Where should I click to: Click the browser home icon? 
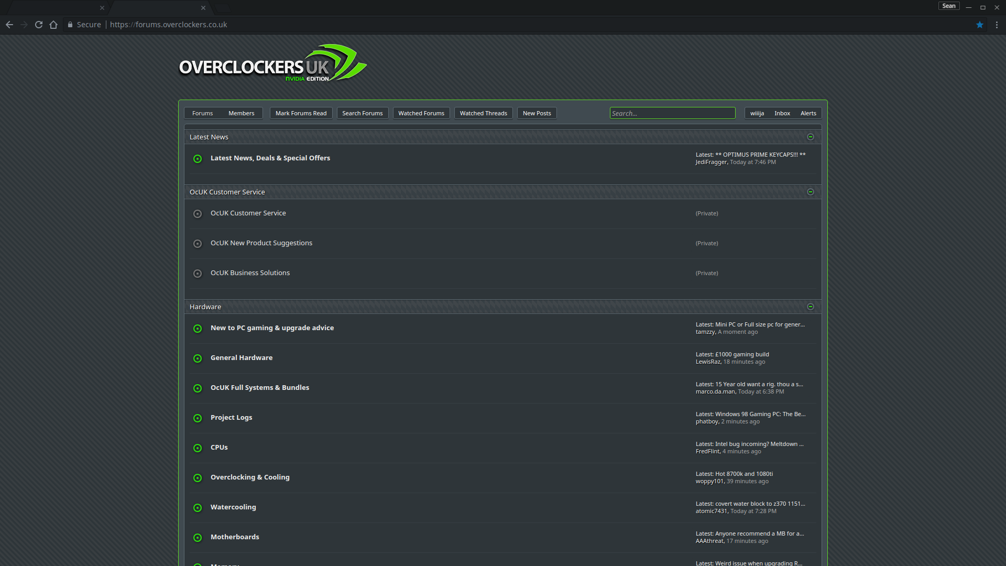coord(53,25)
